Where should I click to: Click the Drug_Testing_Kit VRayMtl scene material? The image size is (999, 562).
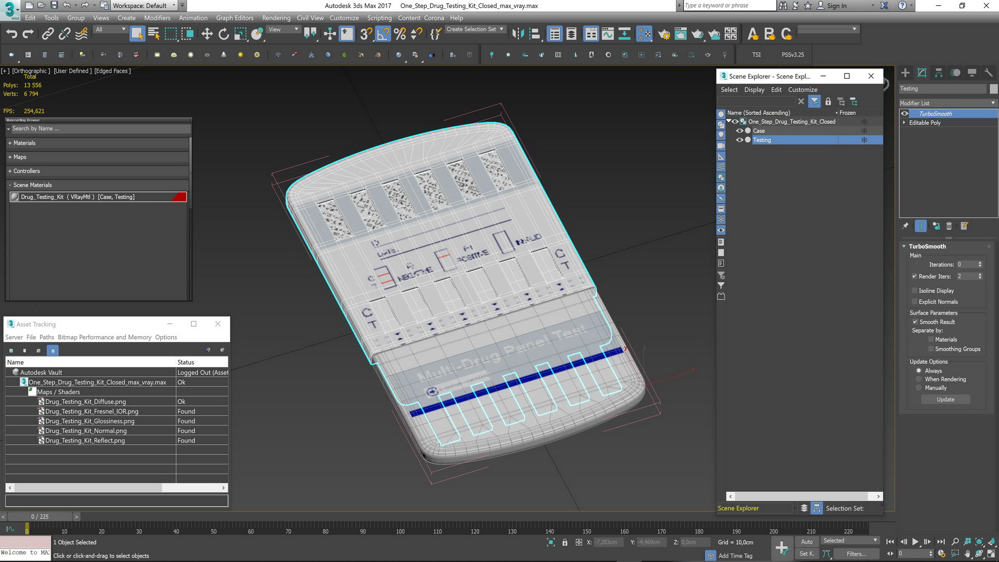point(98,197)
